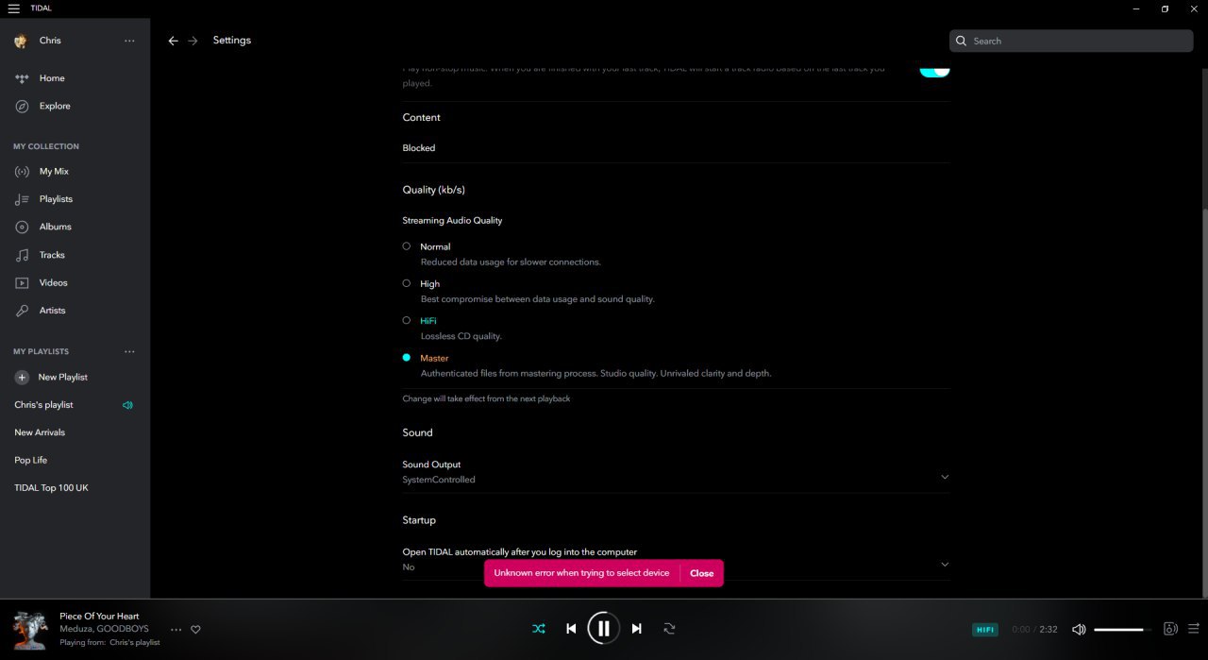Click the Videos play icon
This screenshot has width=1208, height=660.
coord(22,282)
